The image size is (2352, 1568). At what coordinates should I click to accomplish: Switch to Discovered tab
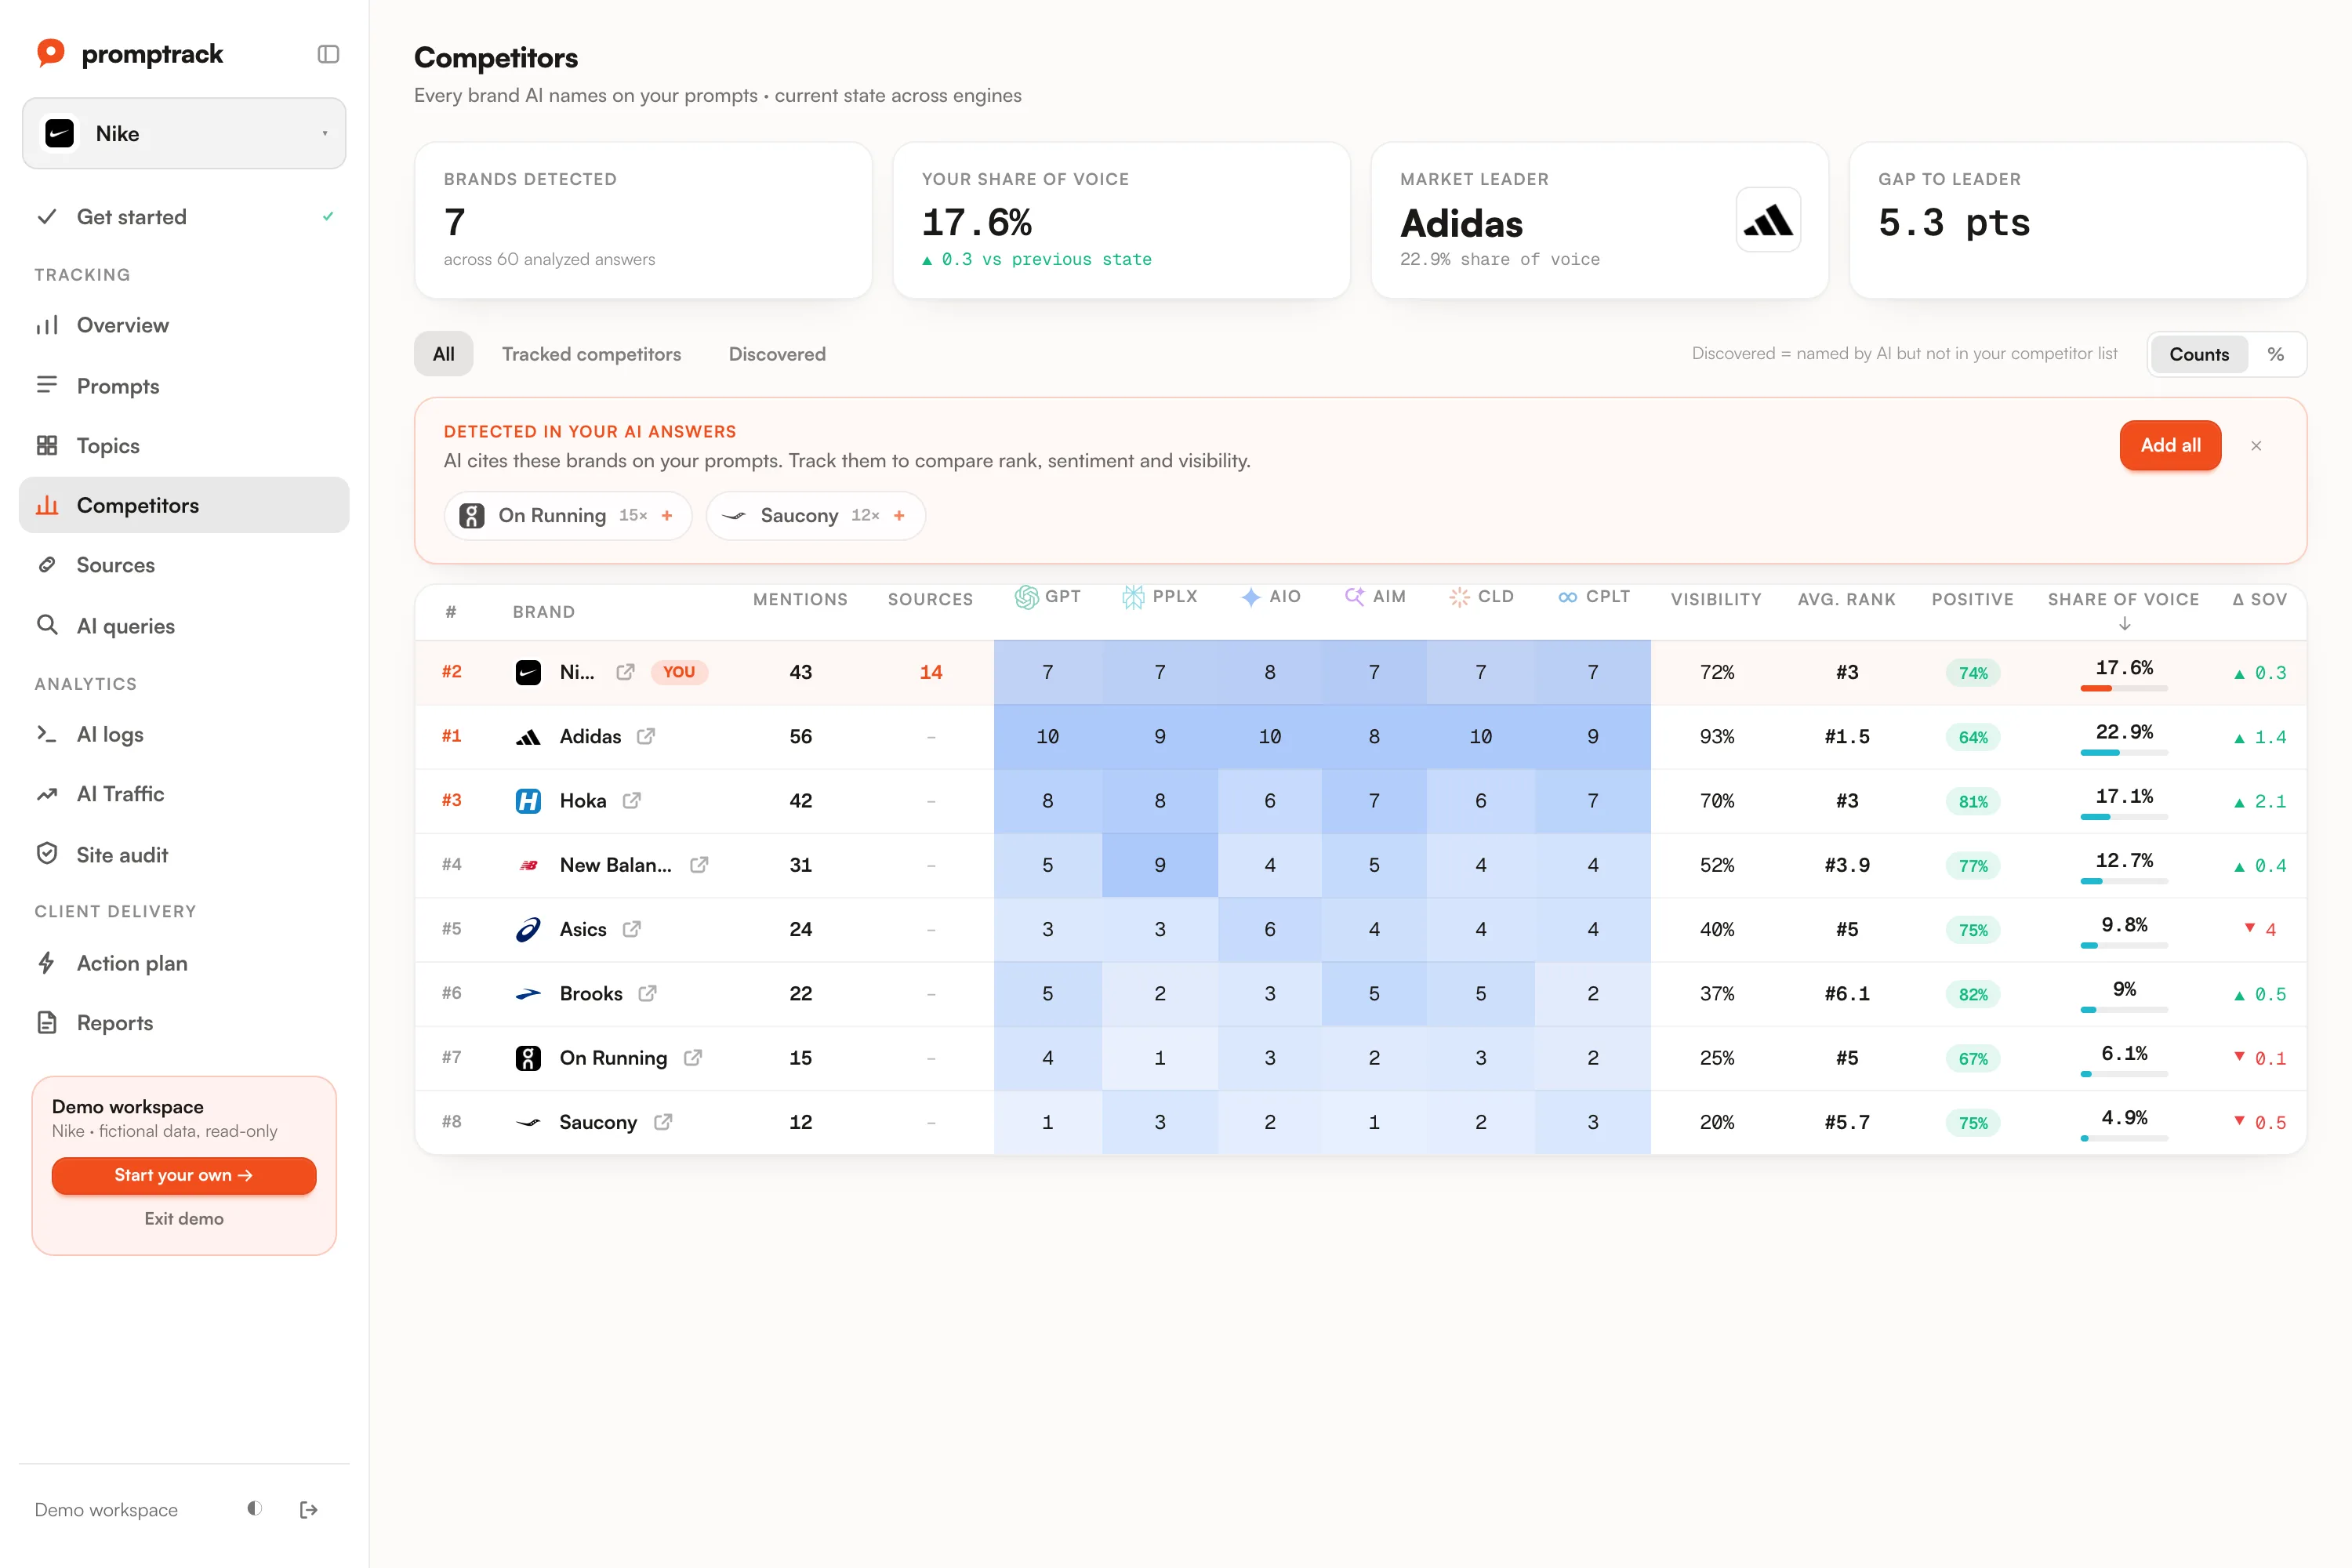click(x=777, y=354)
